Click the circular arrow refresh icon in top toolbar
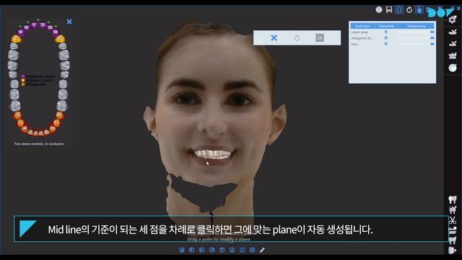462x260 pixels. 409,10
